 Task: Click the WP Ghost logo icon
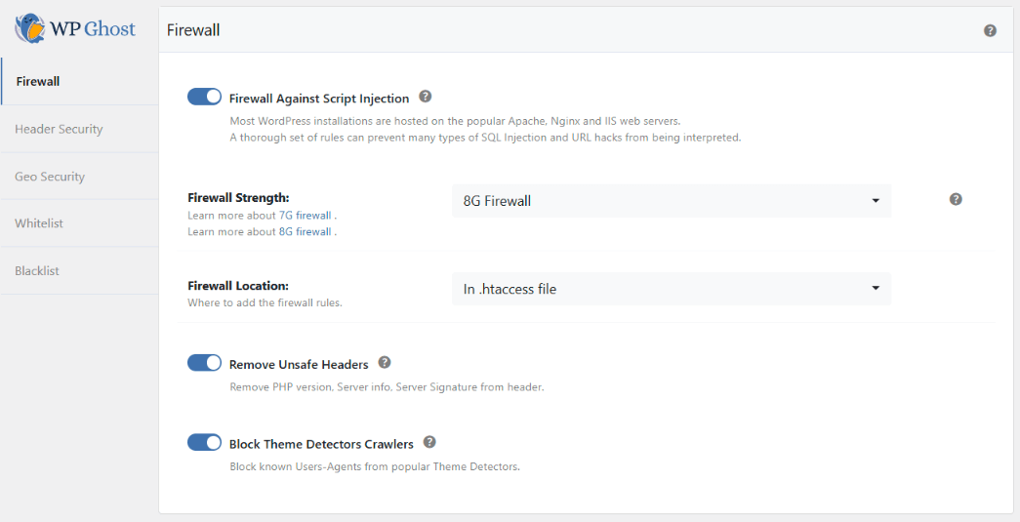tap(30, 28)
